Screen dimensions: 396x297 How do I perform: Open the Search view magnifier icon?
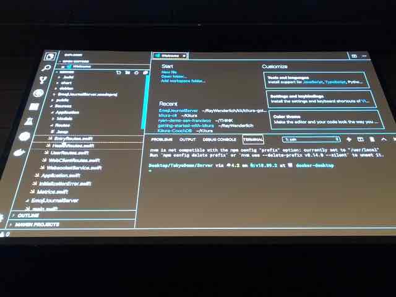[x=46, y=68]
